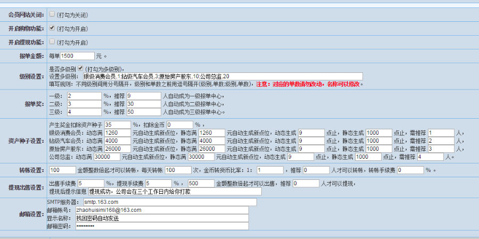Click the 设置多级别 text field

coord(222,76)
